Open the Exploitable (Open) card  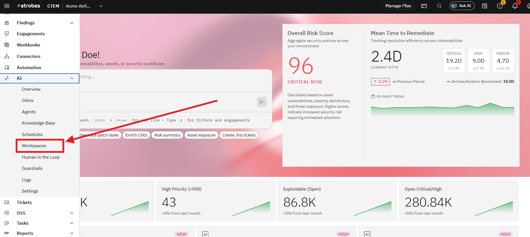pyautogui.click(x=337, y=201)
